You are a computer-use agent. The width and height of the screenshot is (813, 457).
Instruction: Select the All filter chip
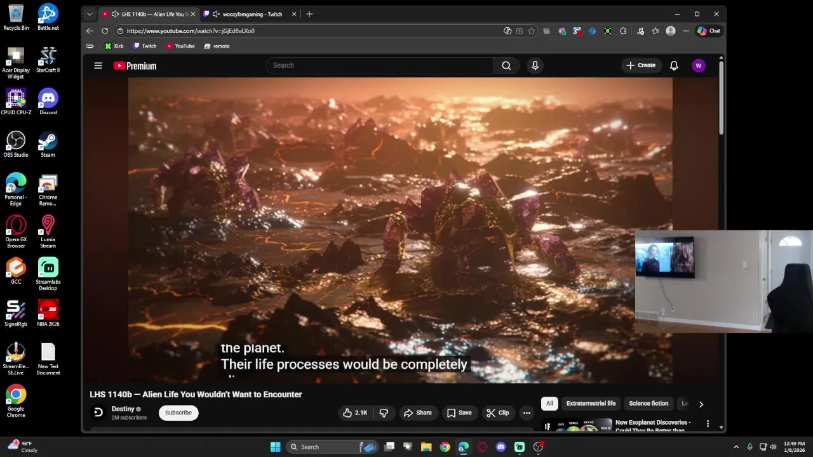[x=549, y=403]
